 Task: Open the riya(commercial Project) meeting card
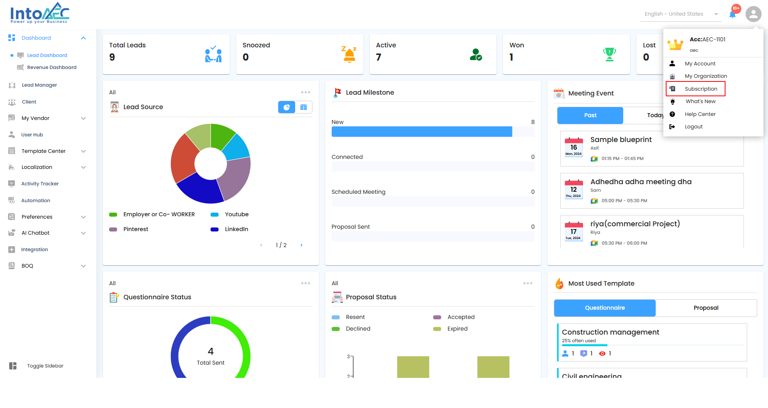(x=652, y=231)
